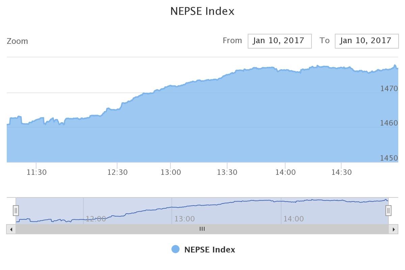Click the 14:00 mark in the navigator

pyautogui.click(x=293, y=219)
